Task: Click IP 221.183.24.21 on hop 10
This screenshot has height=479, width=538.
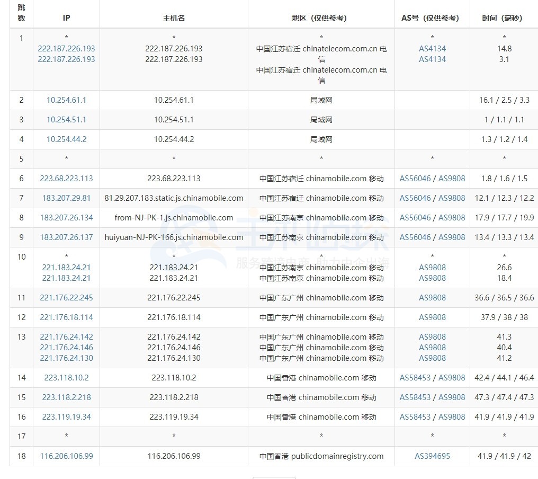Action: [66, 268]
